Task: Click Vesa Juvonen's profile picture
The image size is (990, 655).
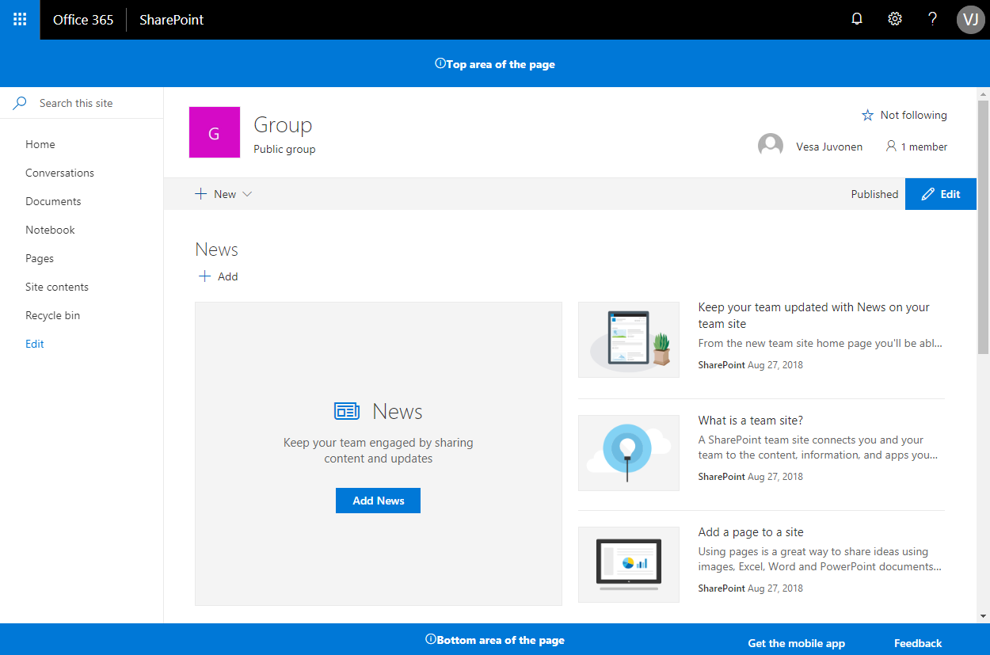Action: tap(770, 145)
